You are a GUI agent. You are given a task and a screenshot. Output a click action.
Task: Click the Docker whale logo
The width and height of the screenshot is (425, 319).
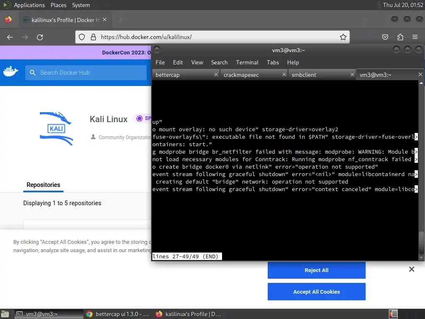10,71
